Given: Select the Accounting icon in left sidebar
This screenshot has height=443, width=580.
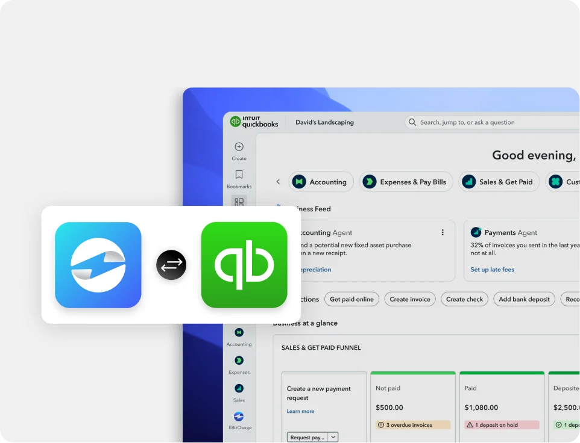Looking at the screenshot, I should (x=239, y=332).
